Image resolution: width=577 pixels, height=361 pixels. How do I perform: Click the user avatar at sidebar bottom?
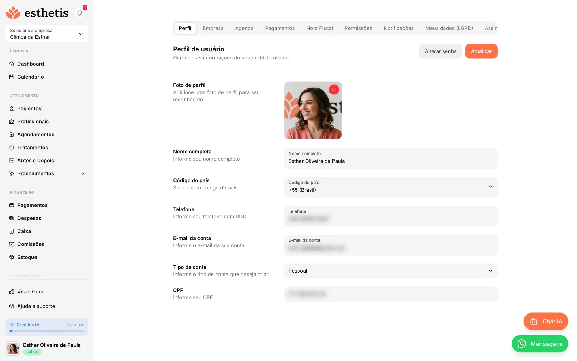coord(13,348)
